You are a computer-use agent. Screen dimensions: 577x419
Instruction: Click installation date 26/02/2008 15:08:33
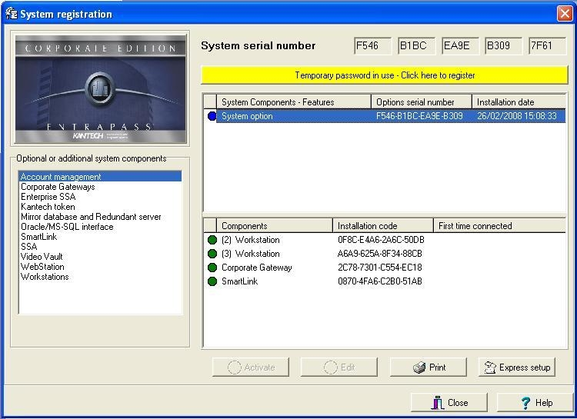(517, 116)
